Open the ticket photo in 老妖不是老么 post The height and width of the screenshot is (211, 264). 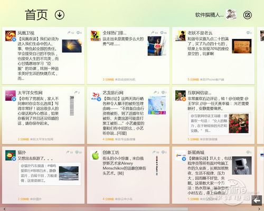pyautogui.click(x=242, y=46)
